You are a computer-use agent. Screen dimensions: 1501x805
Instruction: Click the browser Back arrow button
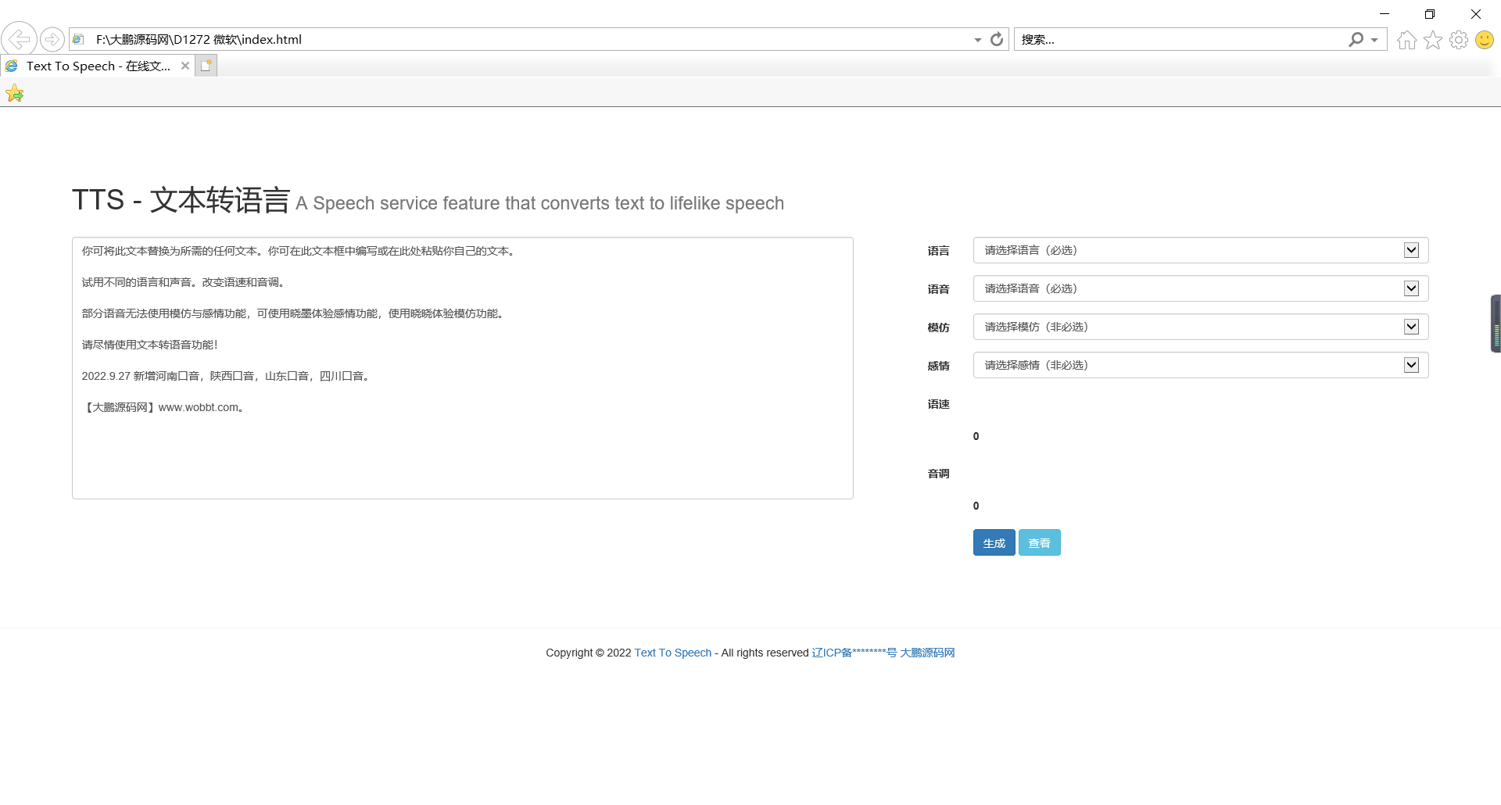click(19, 39)
